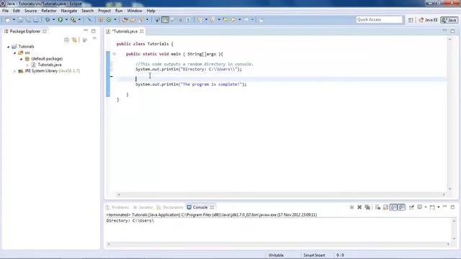Select Tutorials.java in Package Explorer
461x259 pixels.
(50, 65)
